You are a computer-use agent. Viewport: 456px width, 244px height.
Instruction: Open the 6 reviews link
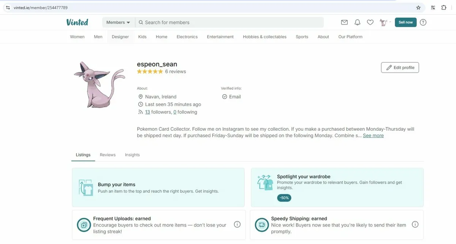click(176, 71)
